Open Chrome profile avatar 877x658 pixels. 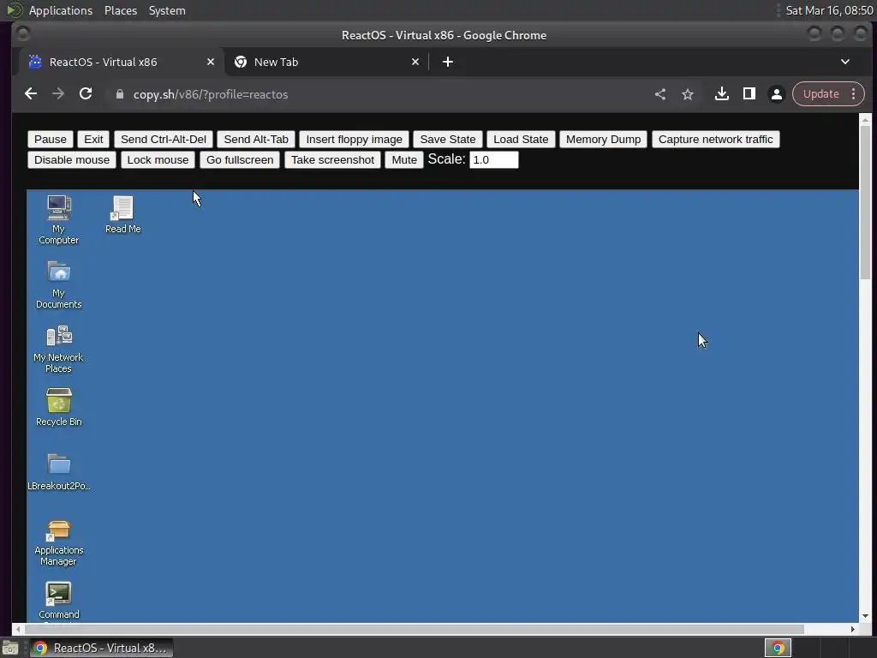pos(776,94)
